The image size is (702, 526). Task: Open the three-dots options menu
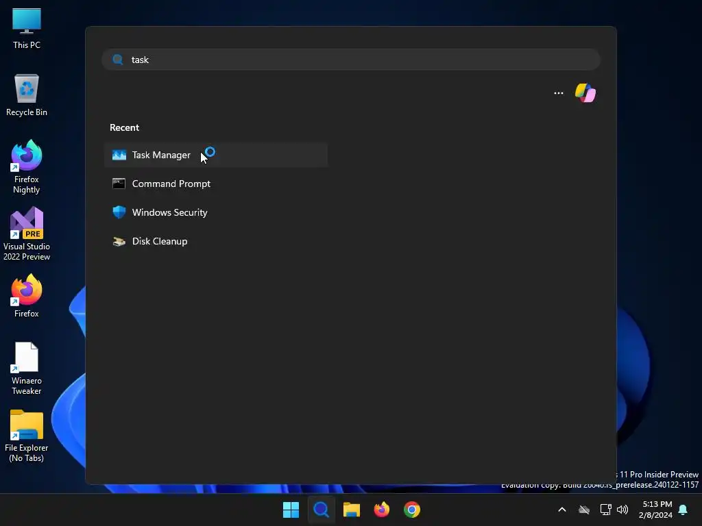tap(558, 93)
